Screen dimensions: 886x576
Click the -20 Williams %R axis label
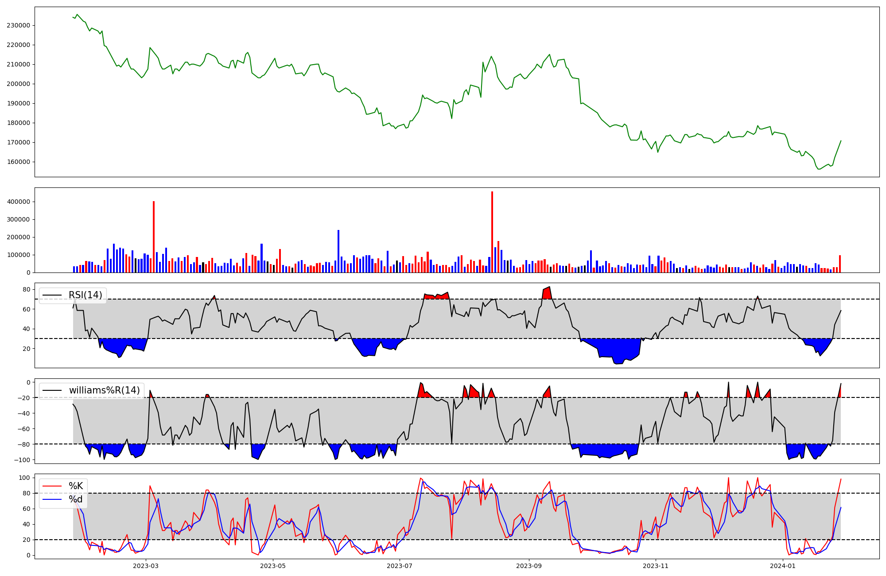coord(24,398)
